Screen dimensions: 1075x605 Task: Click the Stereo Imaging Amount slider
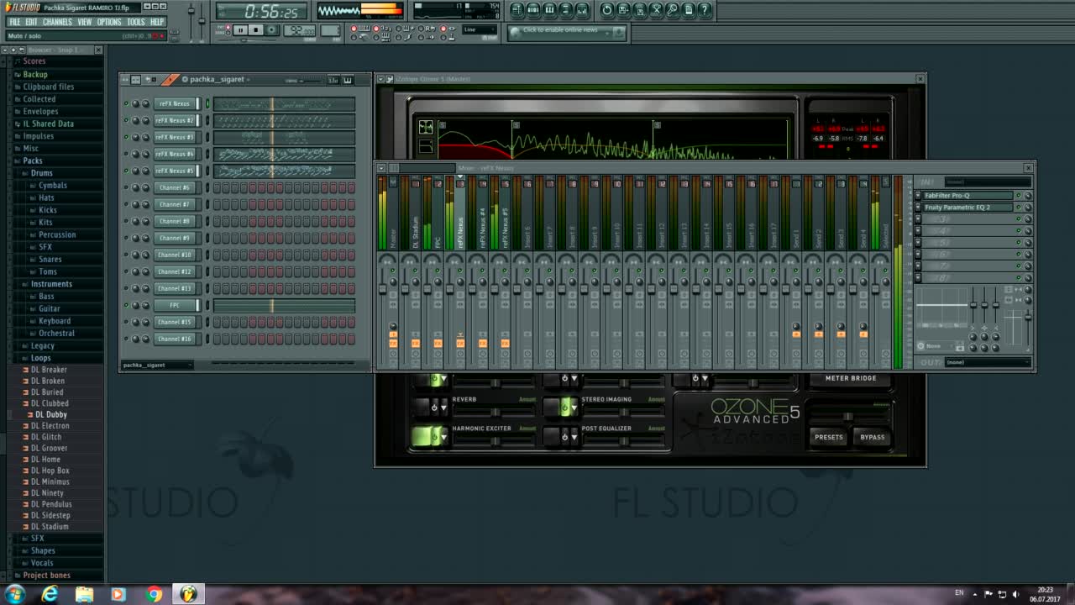(624, 412)
